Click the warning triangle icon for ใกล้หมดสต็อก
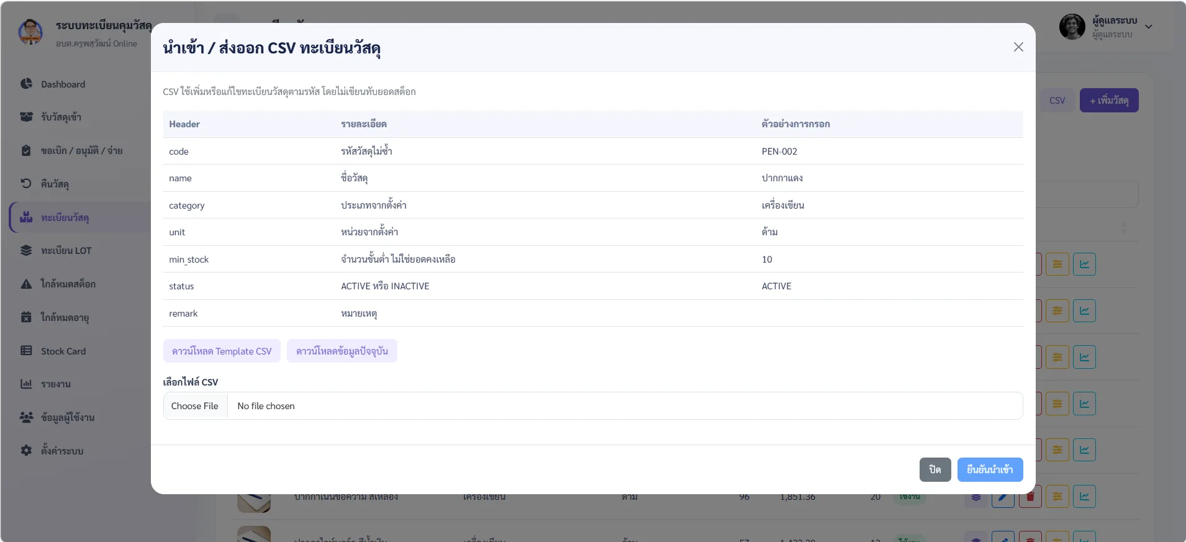Image resolution: width=1186 pixels, height=542 pixels. (x=26, y=284)
